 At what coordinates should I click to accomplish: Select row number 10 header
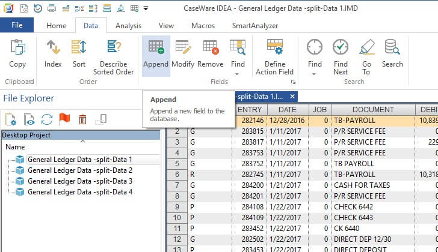click(x=177, y=218)
